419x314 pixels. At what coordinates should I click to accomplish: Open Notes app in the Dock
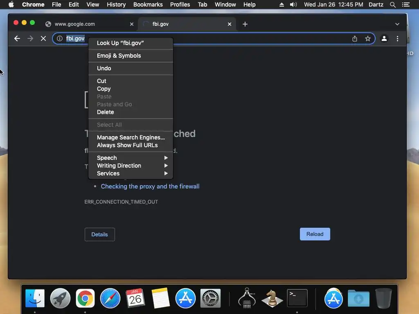[160, 298]
